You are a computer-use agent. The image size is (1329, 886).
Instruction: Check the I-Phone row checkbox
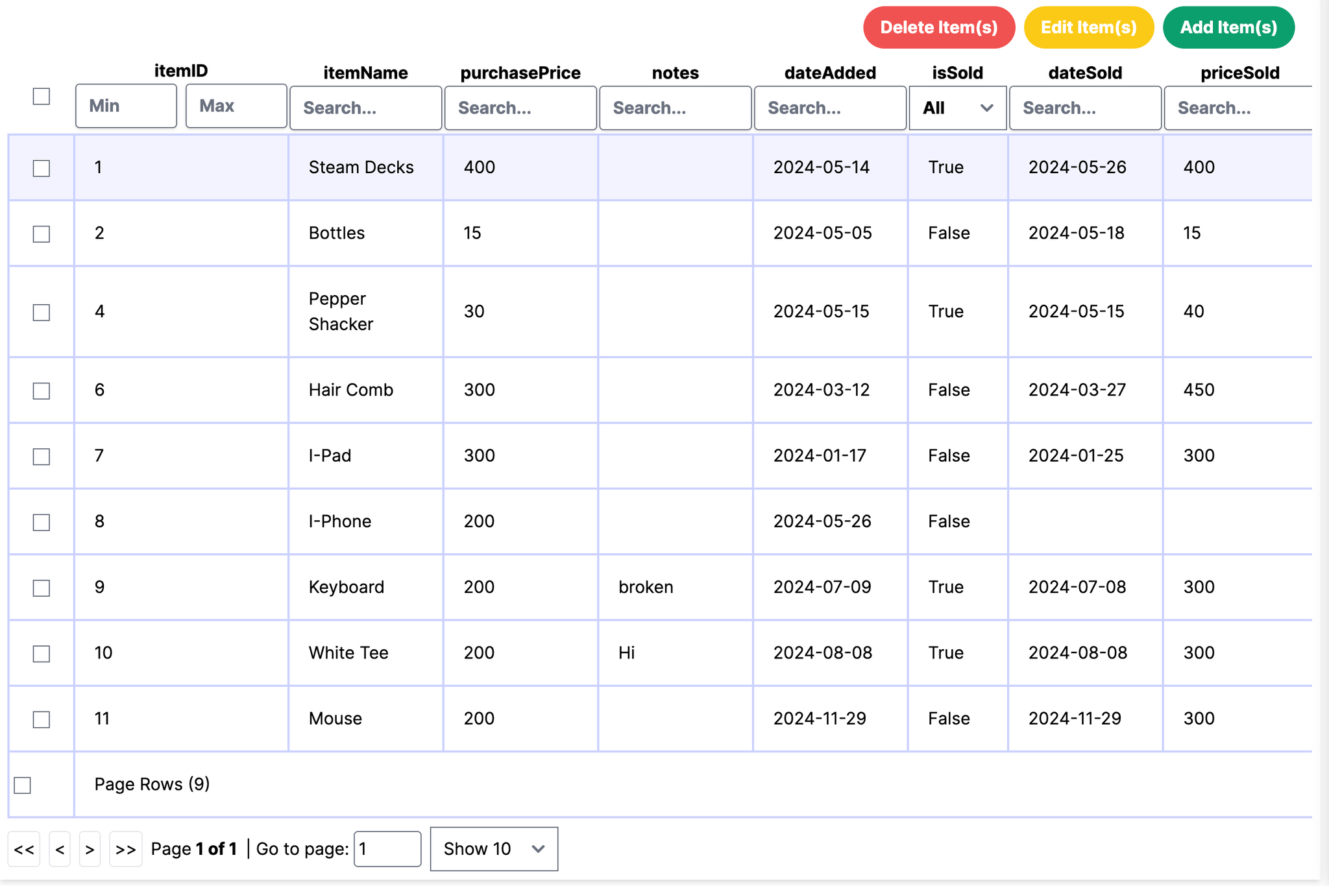click(42, 522)
